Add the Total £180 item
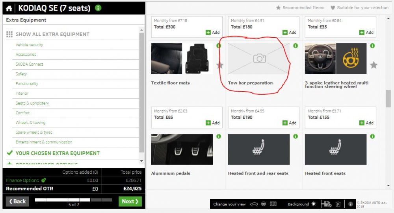The width and height of the screenshot is (394, 213). click(290, 32)
